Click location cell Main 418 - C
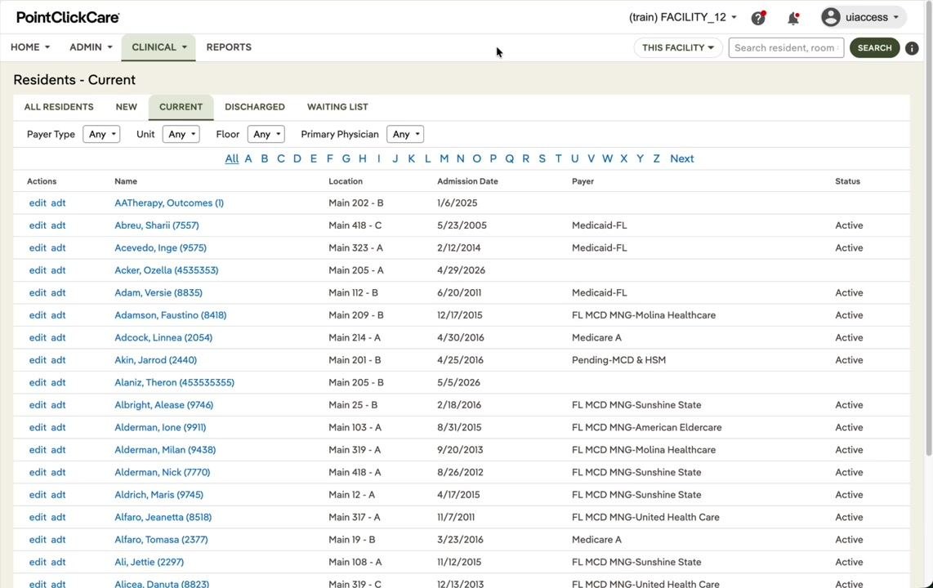 click(x=355, y=225)
